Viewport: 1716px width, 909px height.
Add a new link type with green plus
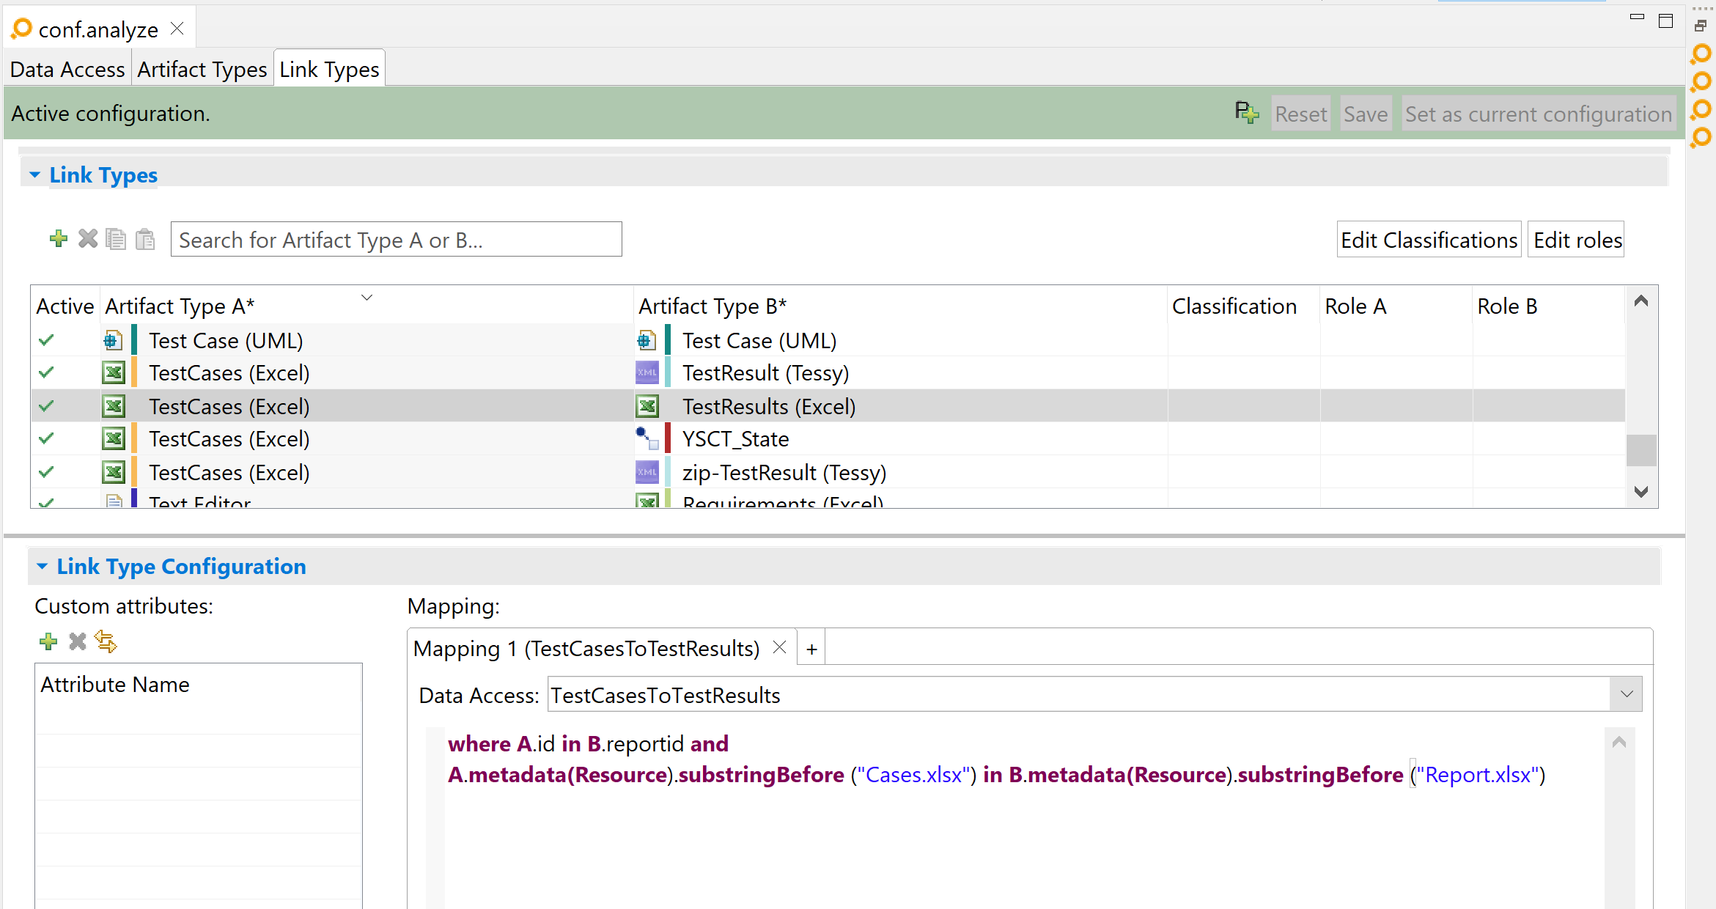(59, 239)
